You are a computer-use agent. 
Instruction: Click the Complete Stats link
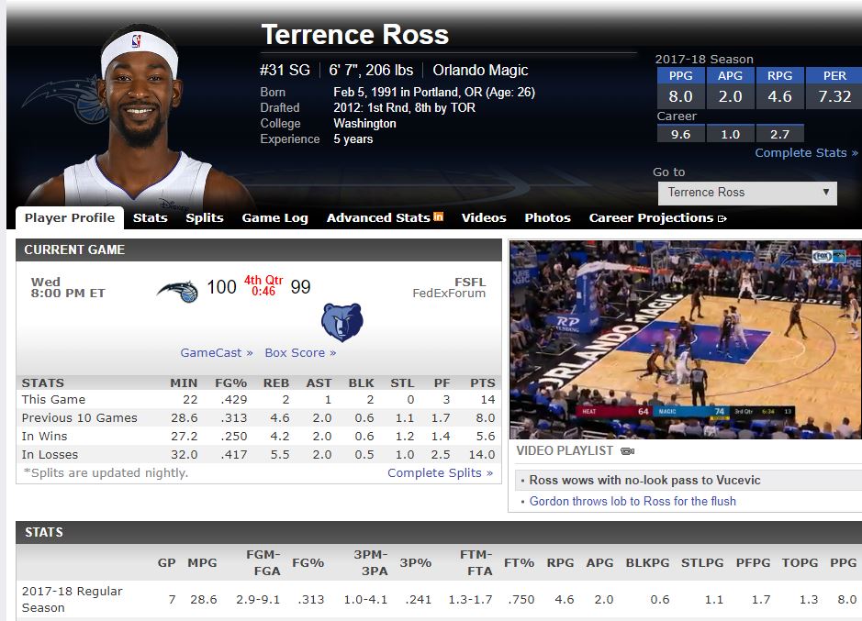[806, 153]
